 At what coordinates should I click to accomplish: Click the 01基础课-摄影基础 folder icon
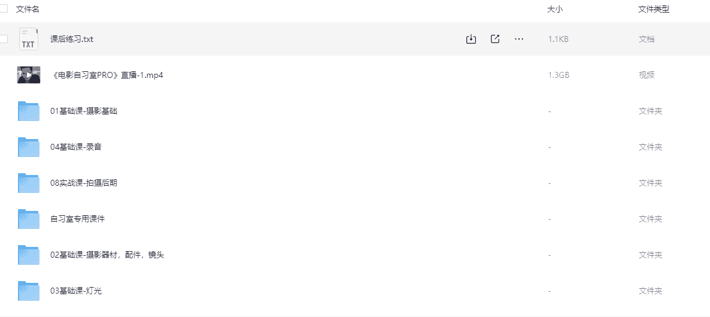[x=28, y=111]
